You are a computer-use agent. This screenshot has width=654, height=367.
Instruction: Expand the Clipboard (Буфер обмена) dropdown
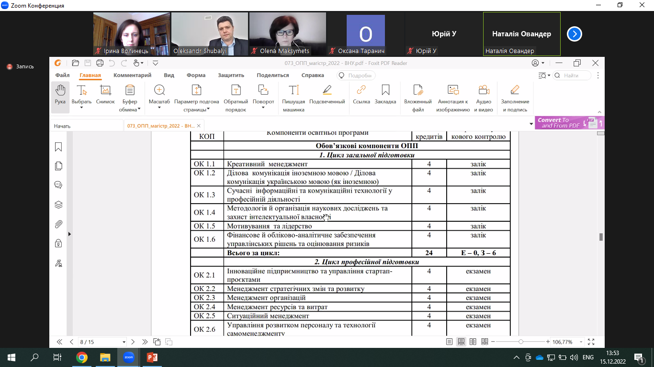[x=139, y=109]
